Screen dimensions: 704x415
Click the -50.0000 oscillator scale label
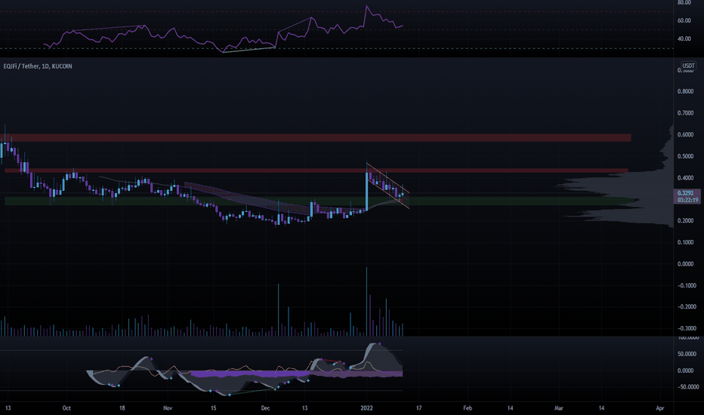[x=688, y=387]
